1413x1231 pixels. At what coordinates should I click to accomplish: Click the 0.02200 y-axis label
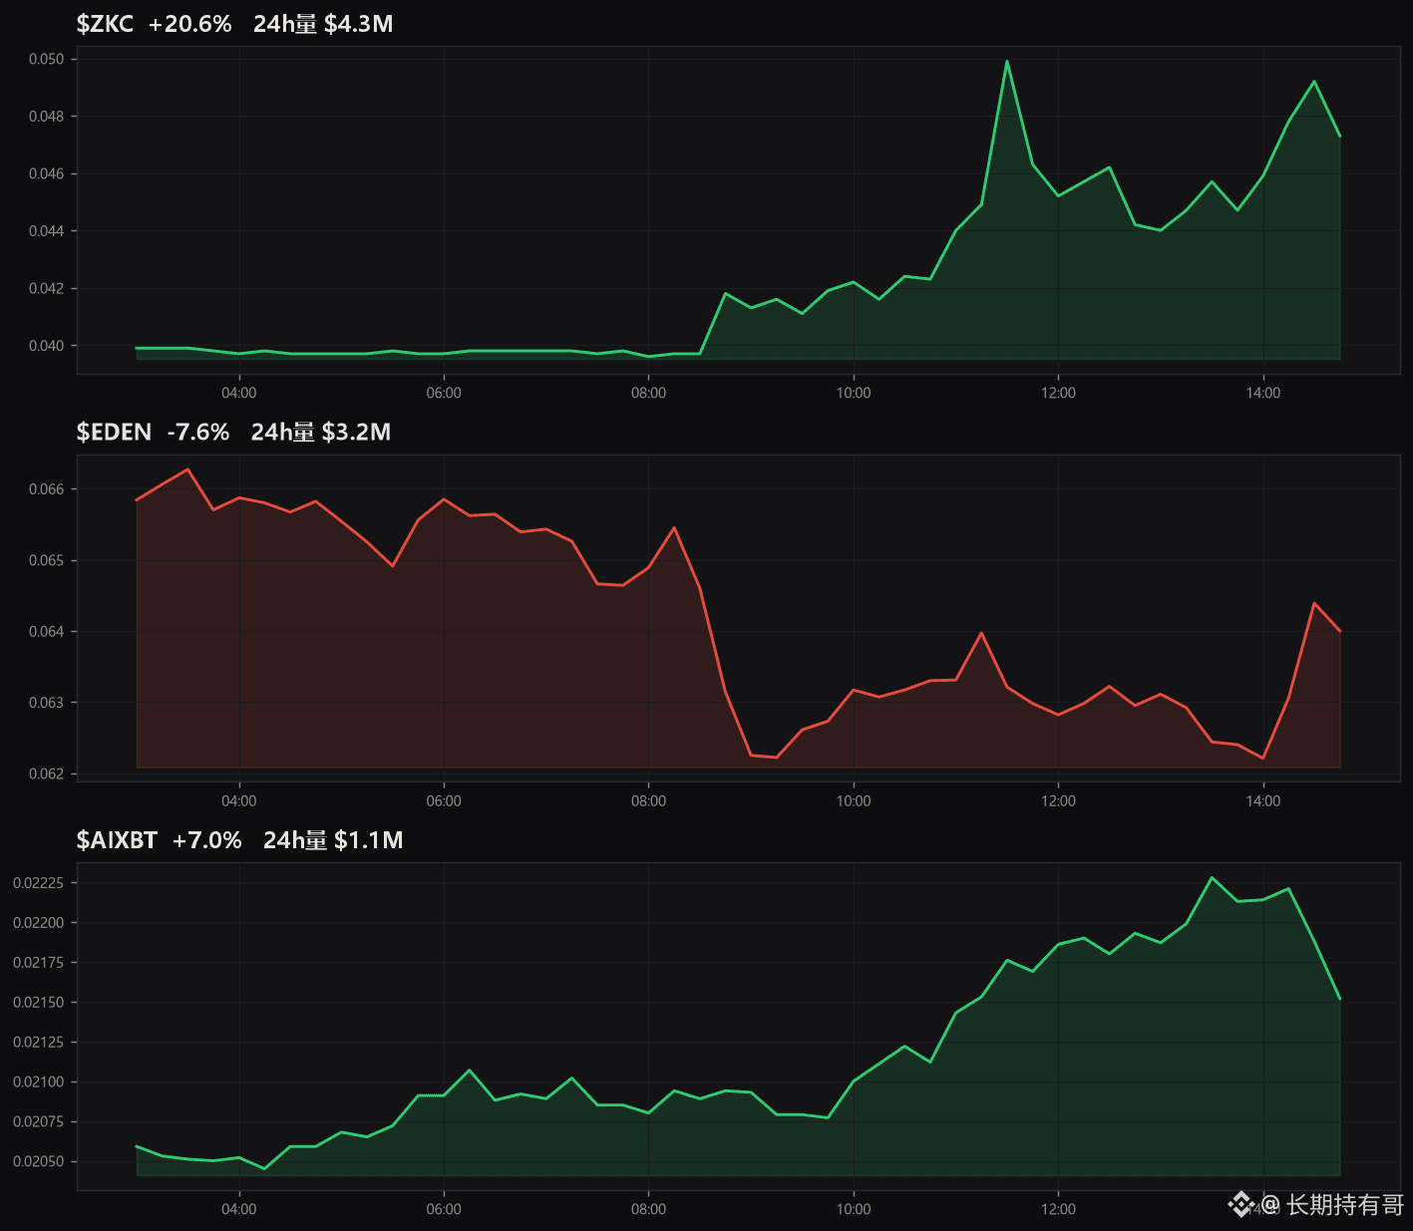[x=38, y=923]
